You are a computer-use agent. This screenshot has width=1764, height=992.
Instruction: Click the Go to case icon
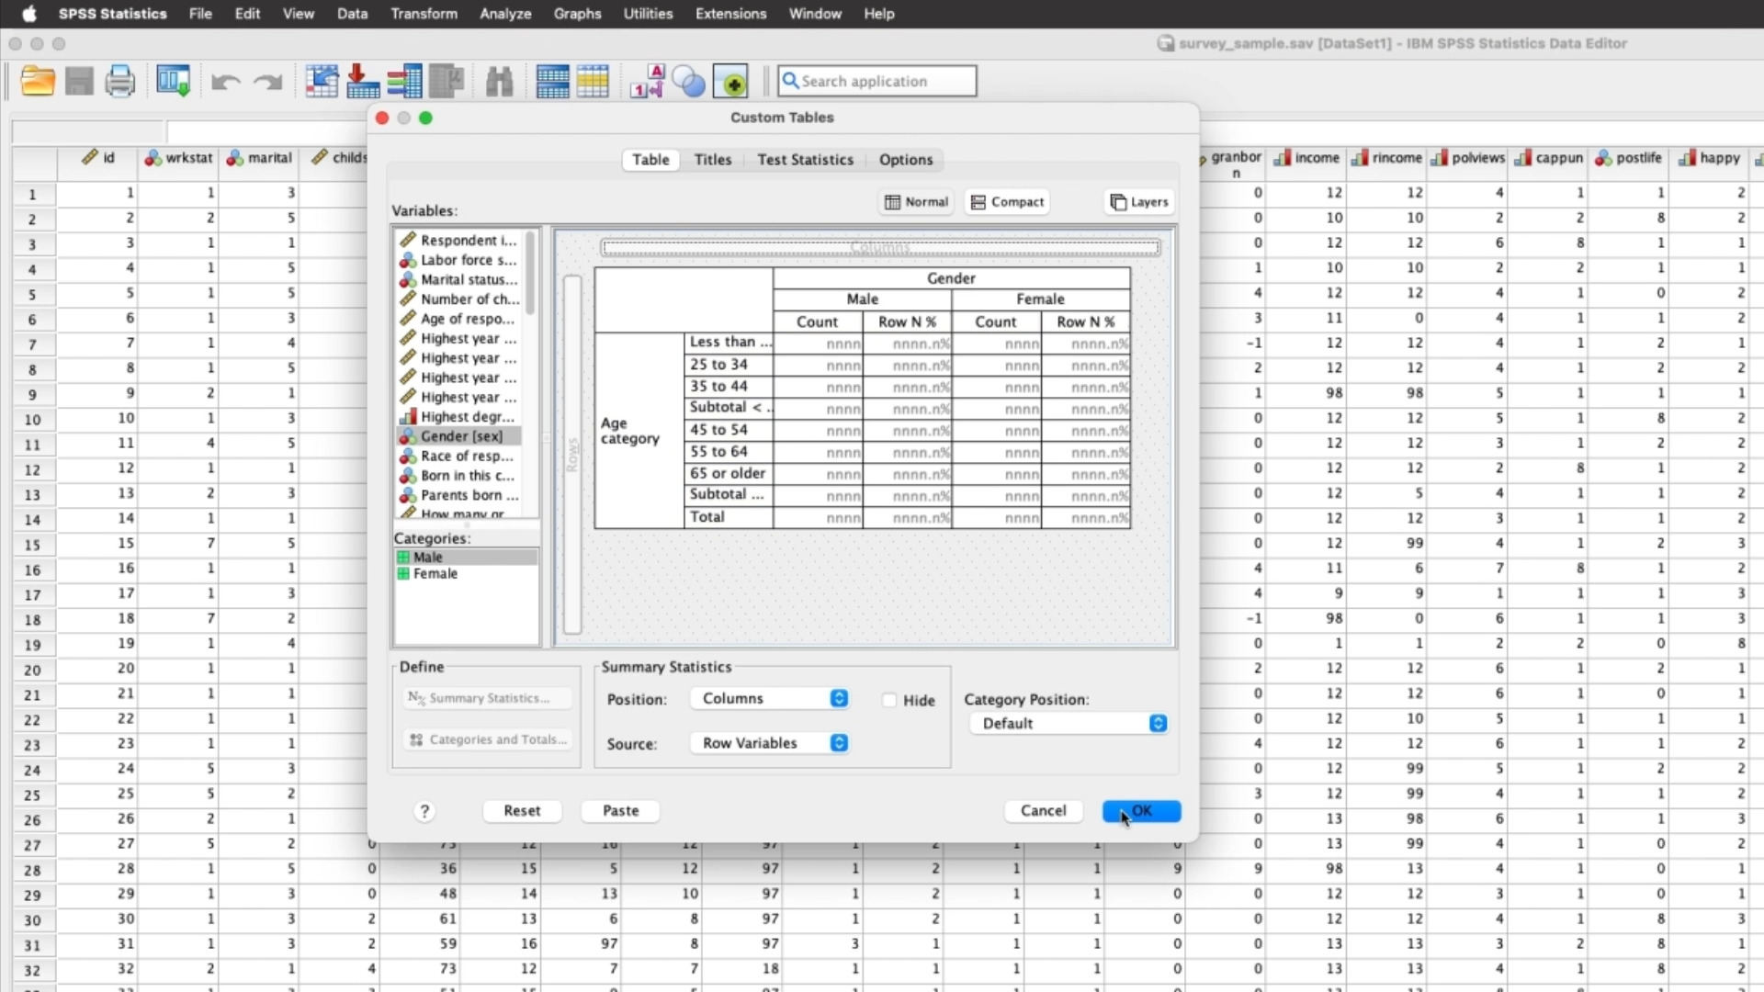pos(322,81)
